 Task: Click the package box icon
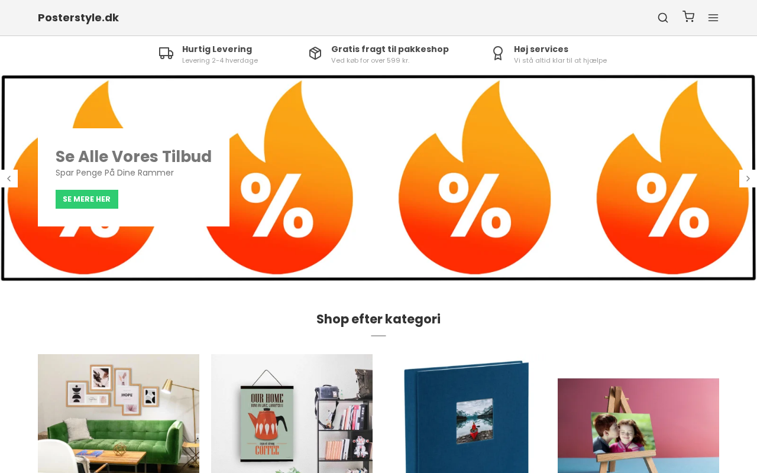point(315,53)
